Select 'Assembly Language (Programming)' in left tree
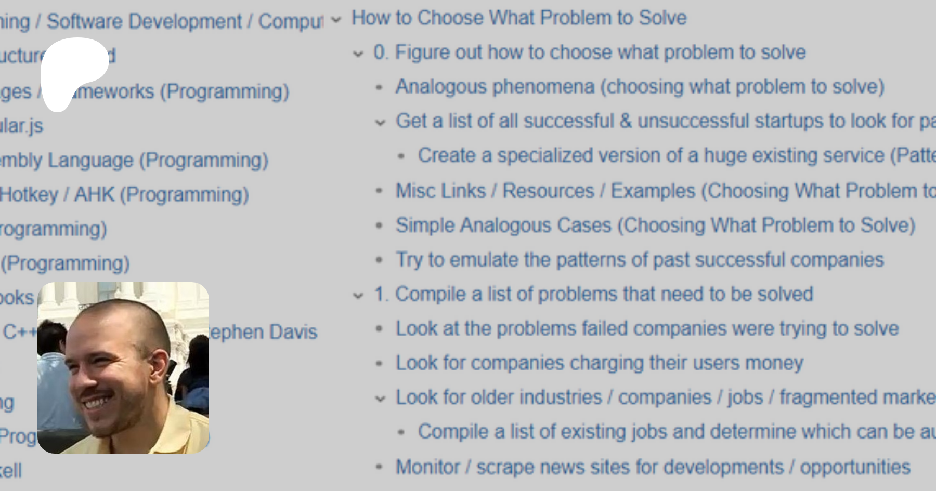The image size is (936, 491). (134, 161)
